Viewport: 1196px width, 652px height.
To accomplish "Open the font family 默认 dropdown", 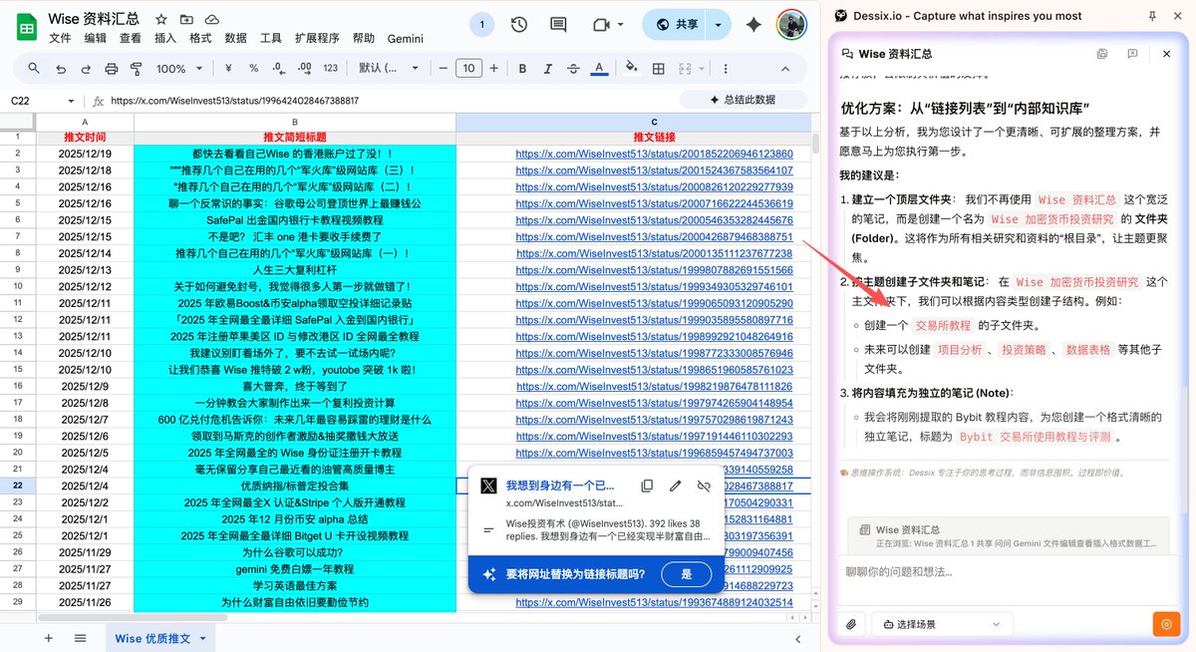I will 390,68.
